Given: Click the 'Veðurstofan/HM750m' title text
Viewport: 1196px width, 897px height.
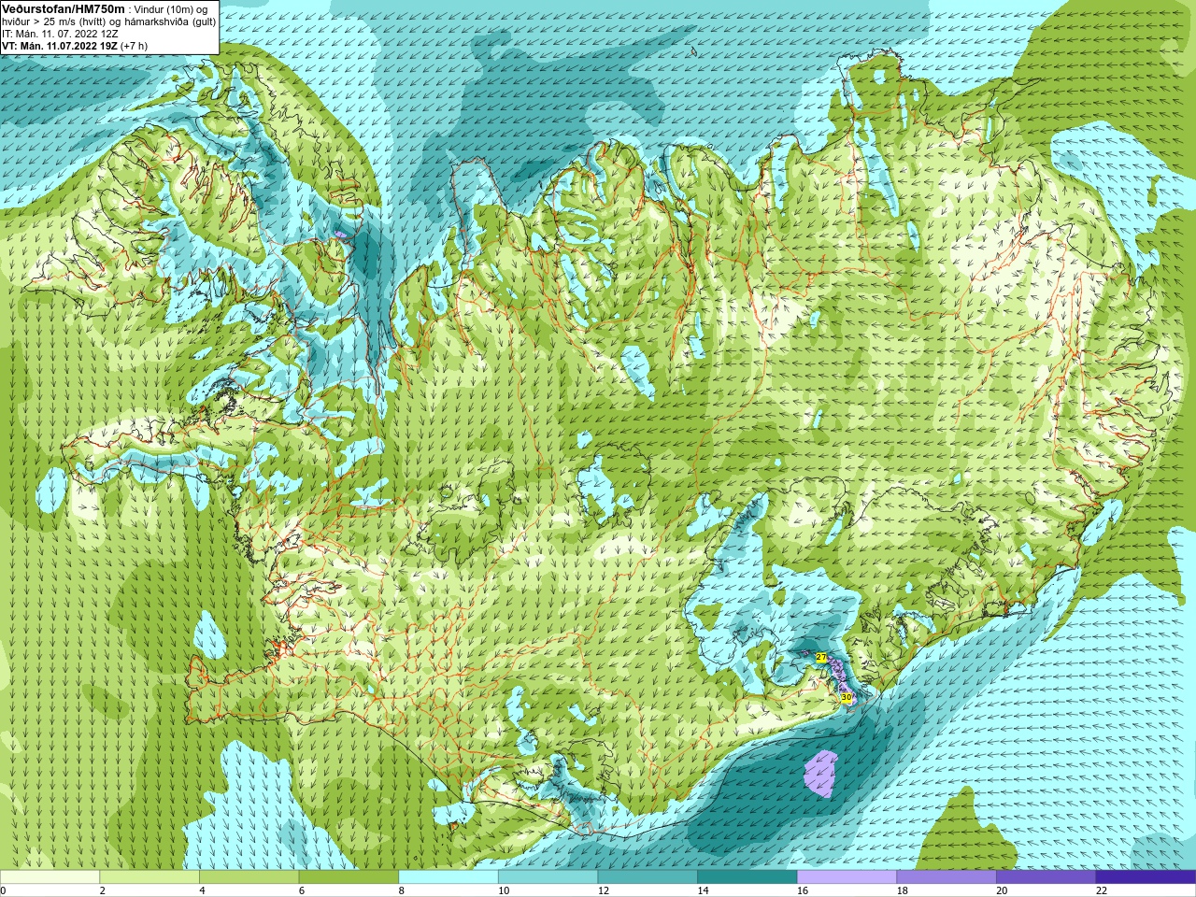Looking at the screenshot, I should tap(64, 8).
